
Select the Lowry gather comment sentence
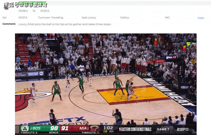tap(65, 24)
